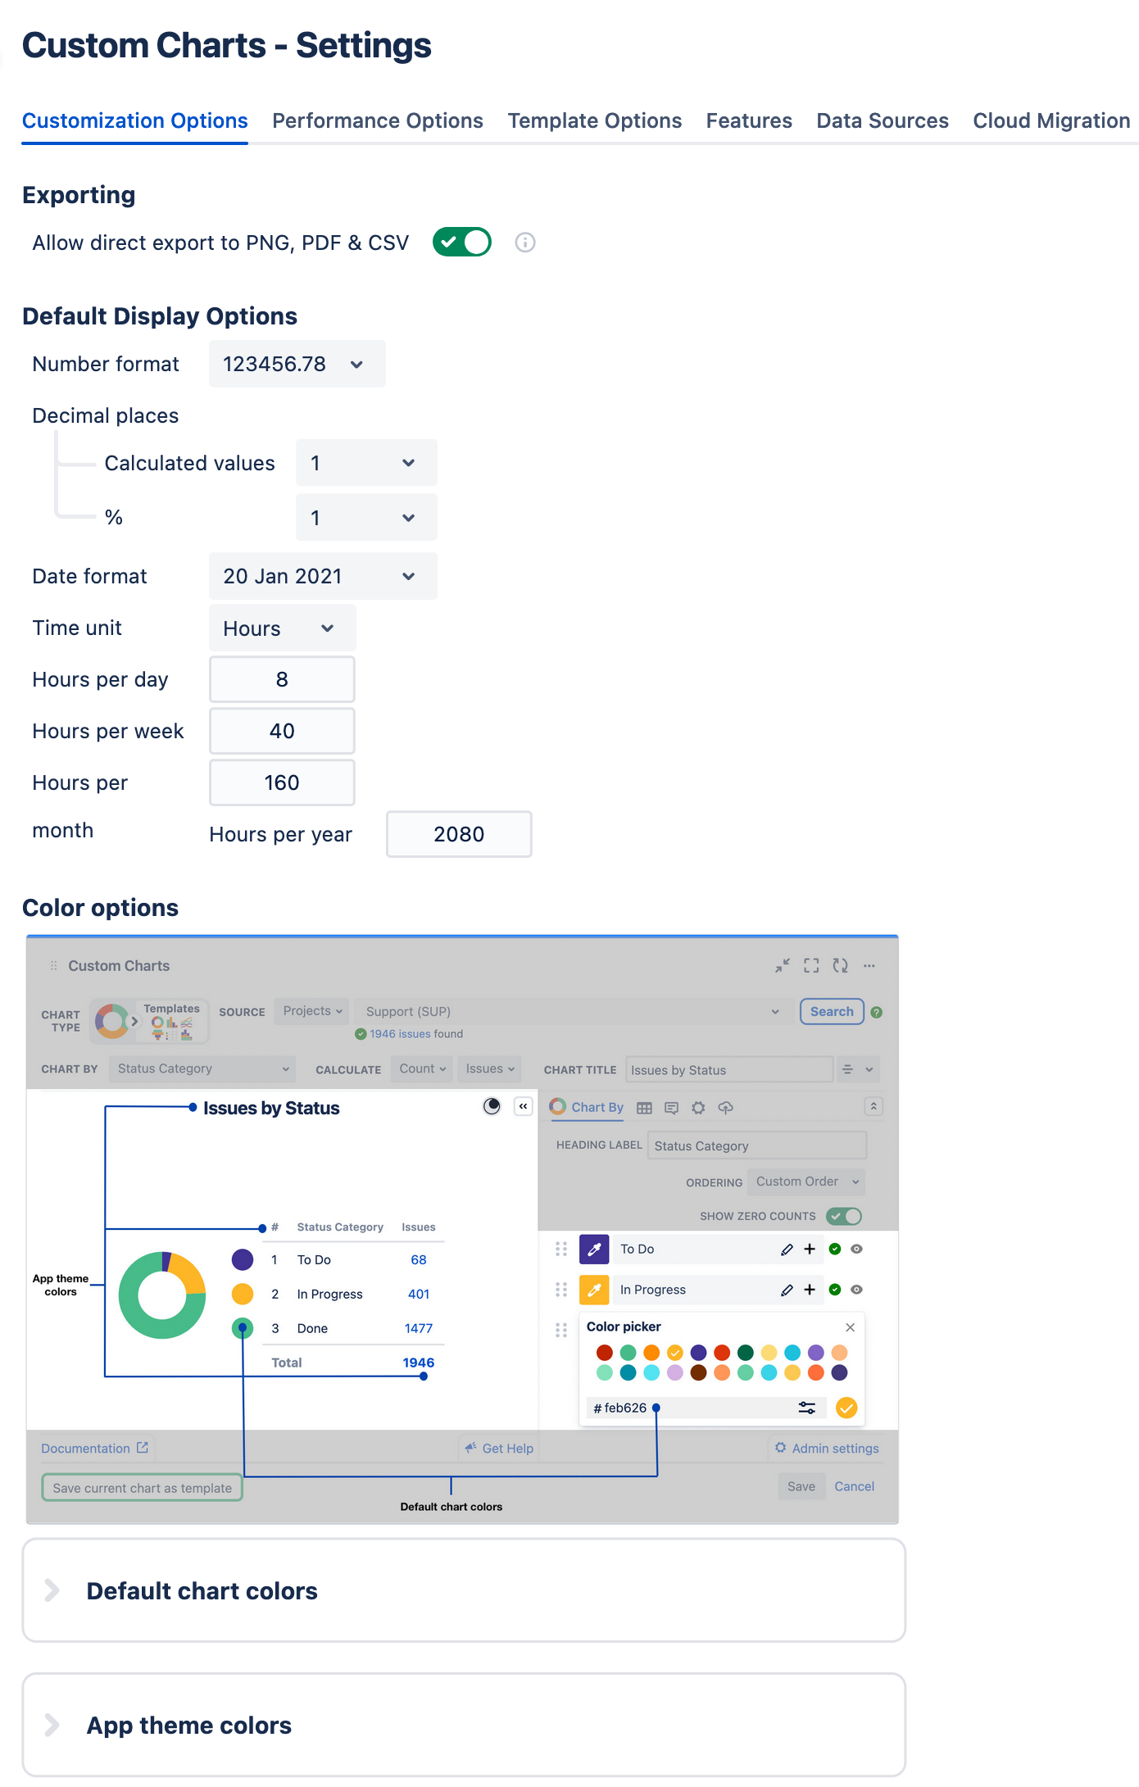Click the Hours per week input field
Image resolution: width=1139 pixels, height=1787 pixels.
coord(282,731)
